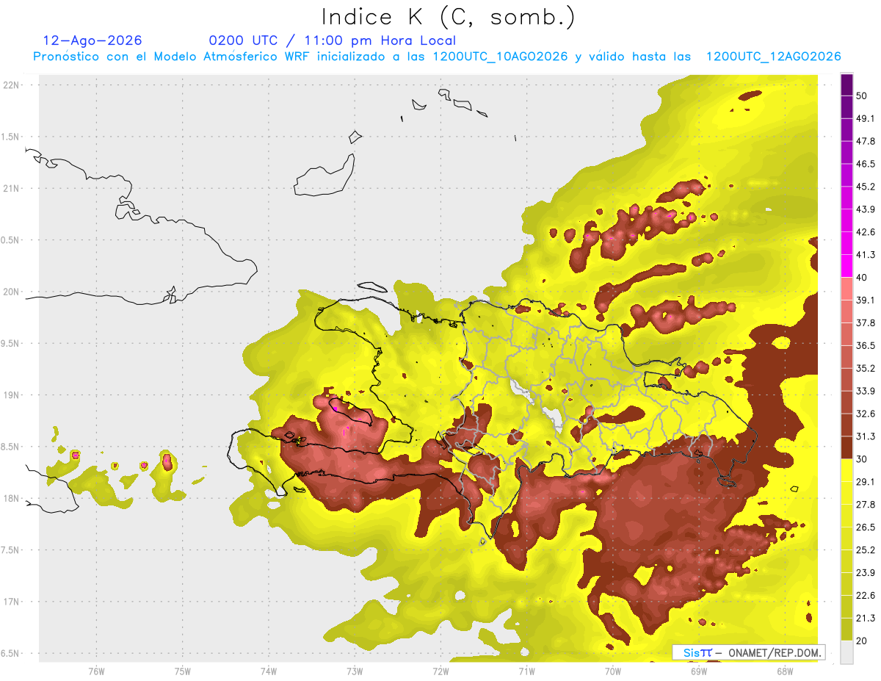Pick the magenta swatch between 40 and 41.3
Screen dimensions: 881x681
coord(846,266)
